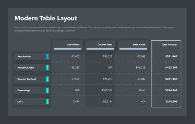Click N/A in the Cost row
The width and height of the screenshot is (195, 124).
(x=143, y=102)
